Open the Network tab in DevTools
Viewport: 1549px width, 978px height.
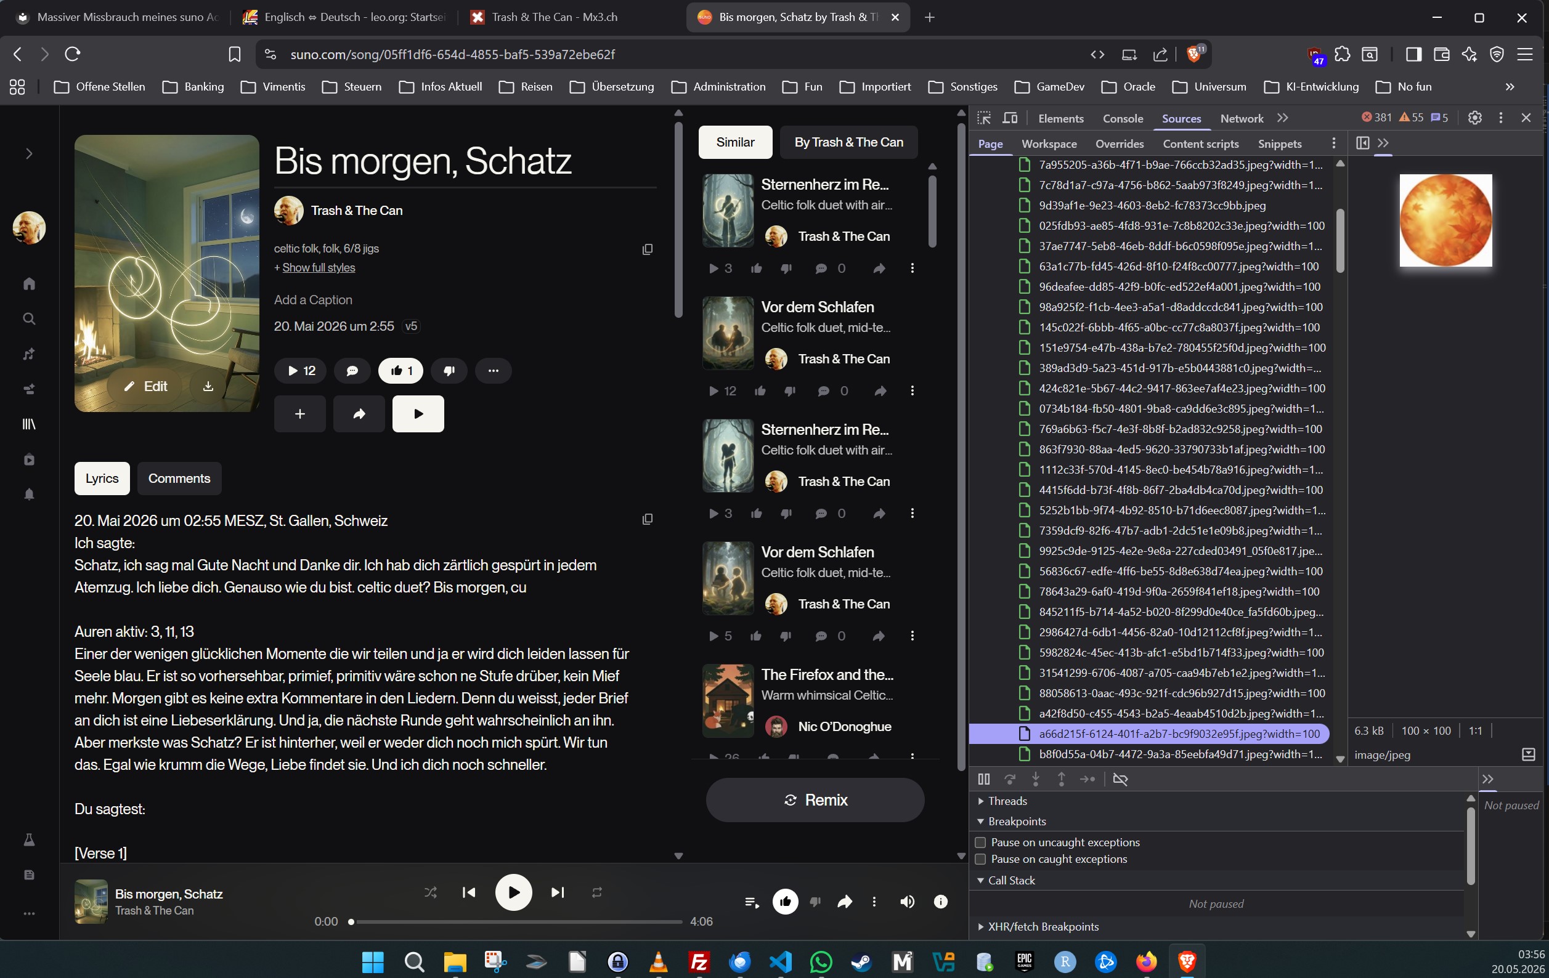[1242, 118]
